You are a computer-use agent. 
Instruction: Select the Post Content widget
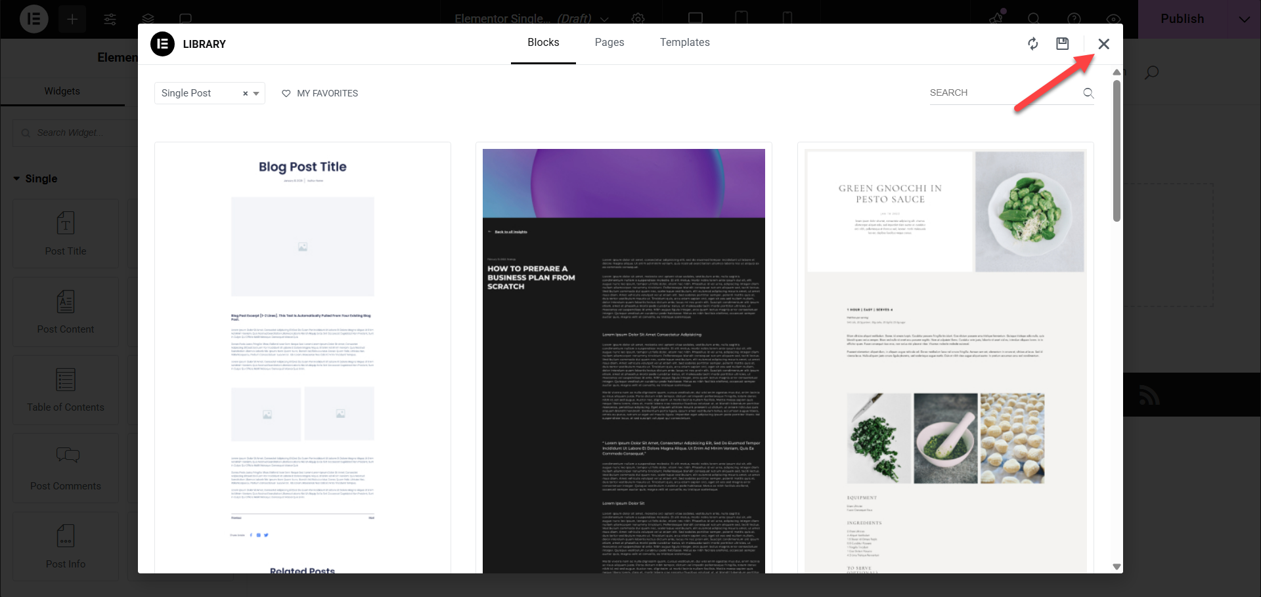(x=66, y=312)
